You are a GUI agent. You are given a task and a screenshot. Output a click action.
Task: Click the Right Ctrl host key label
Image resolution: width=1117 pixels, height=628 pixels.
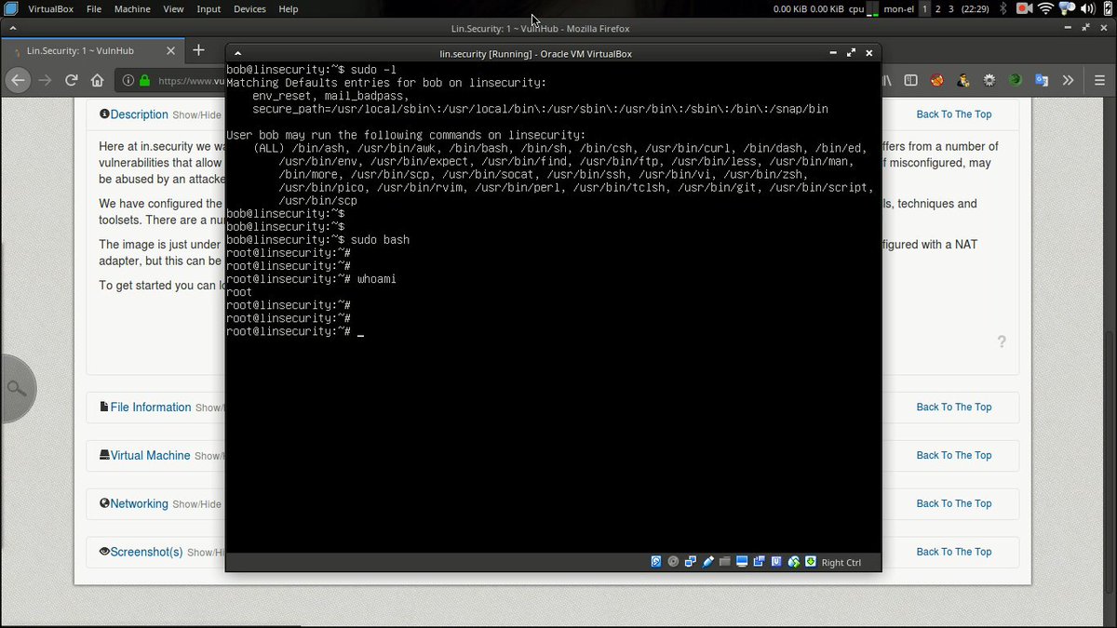(841, 562)
